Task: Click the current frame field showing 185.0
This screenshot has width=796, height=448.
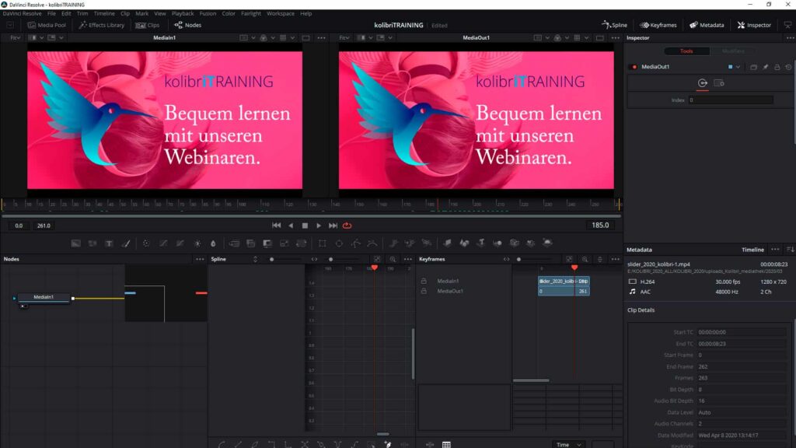Action: coord(600,225)
